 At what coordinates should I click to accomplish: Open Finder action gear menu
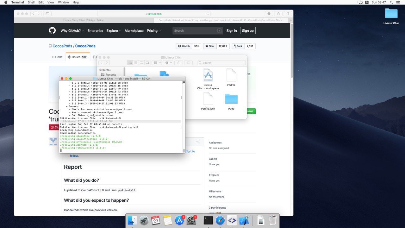click(x=168, y=63)
